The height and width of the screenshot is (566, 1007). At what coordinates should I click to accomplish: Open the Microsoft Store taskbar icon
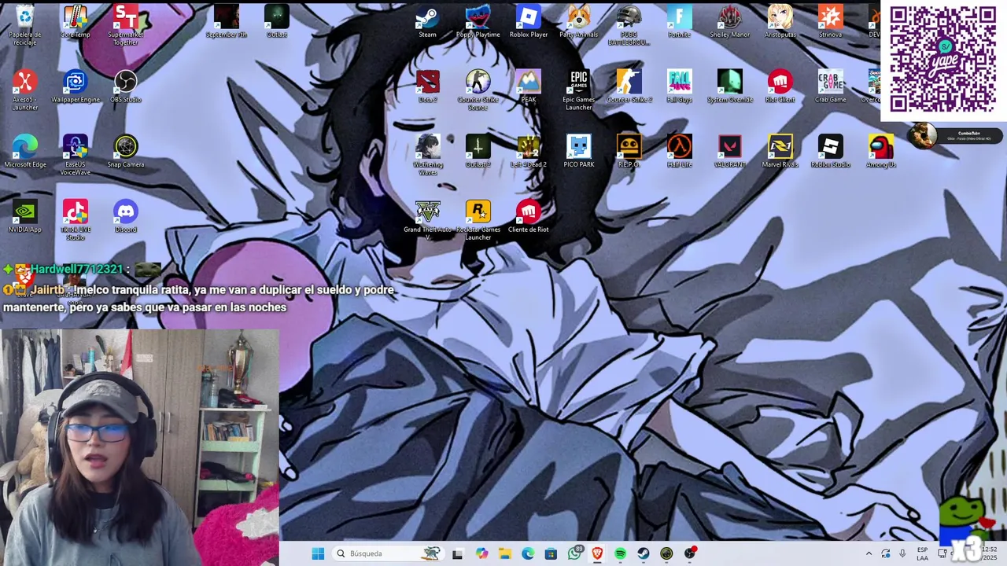click(x=551, y=553)
